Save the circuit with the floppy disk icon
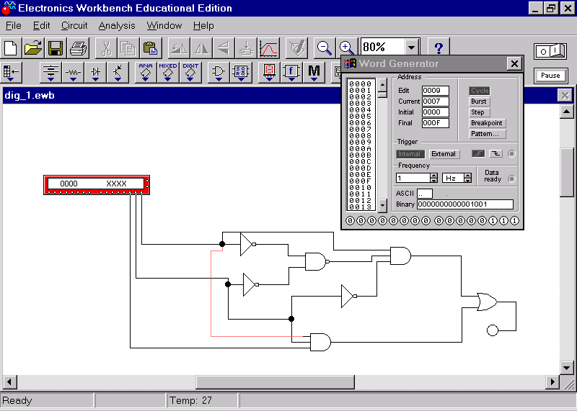The width and height of the screenshot is (577, 411). tap(56, 48)
